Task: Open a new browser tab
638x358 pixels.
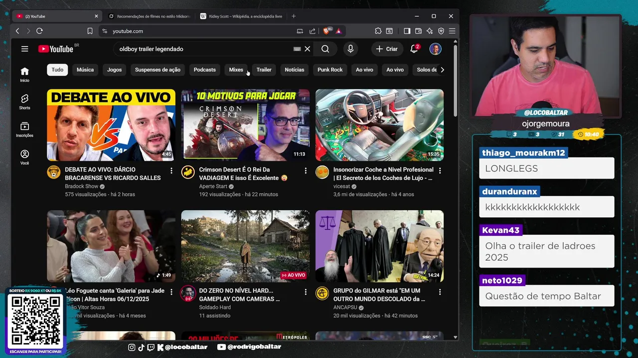Action: 294,16
